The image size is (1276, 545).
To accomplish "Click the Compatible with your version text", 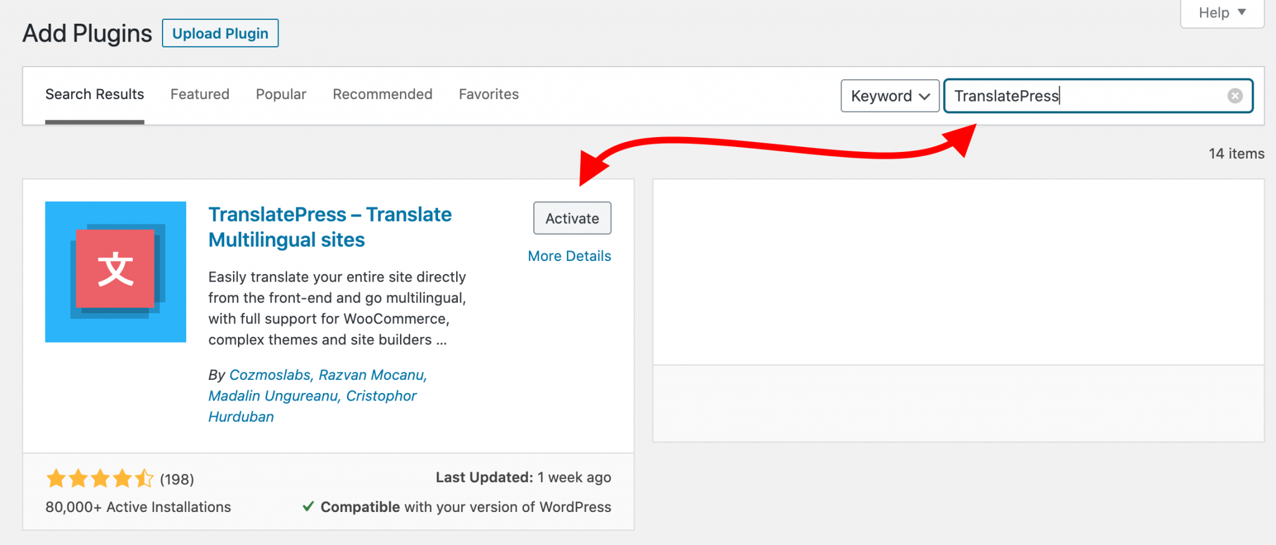I will point(466,507).
